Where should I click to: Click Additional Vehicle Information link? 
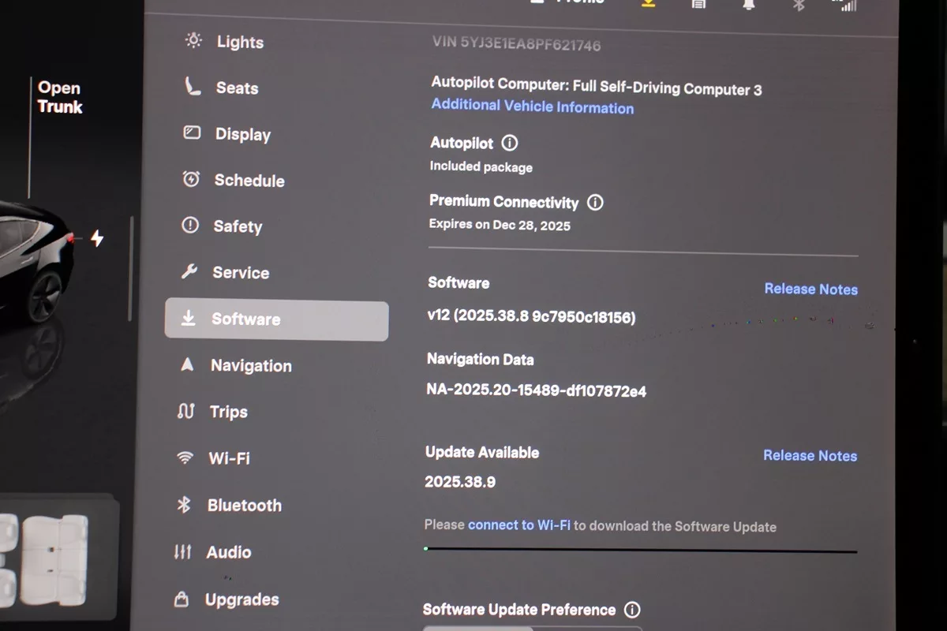tap(532, 106)
